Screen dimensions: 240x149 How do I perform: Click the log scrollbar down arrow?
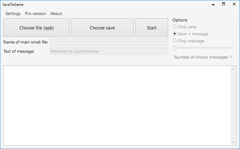tap(233, 142)
